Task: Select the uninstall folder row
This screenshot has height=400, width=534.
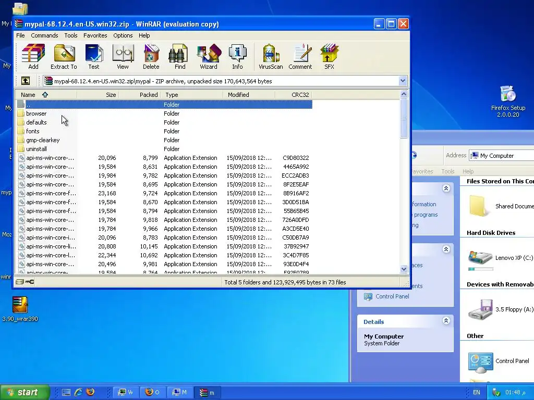Action: (163, 148)
